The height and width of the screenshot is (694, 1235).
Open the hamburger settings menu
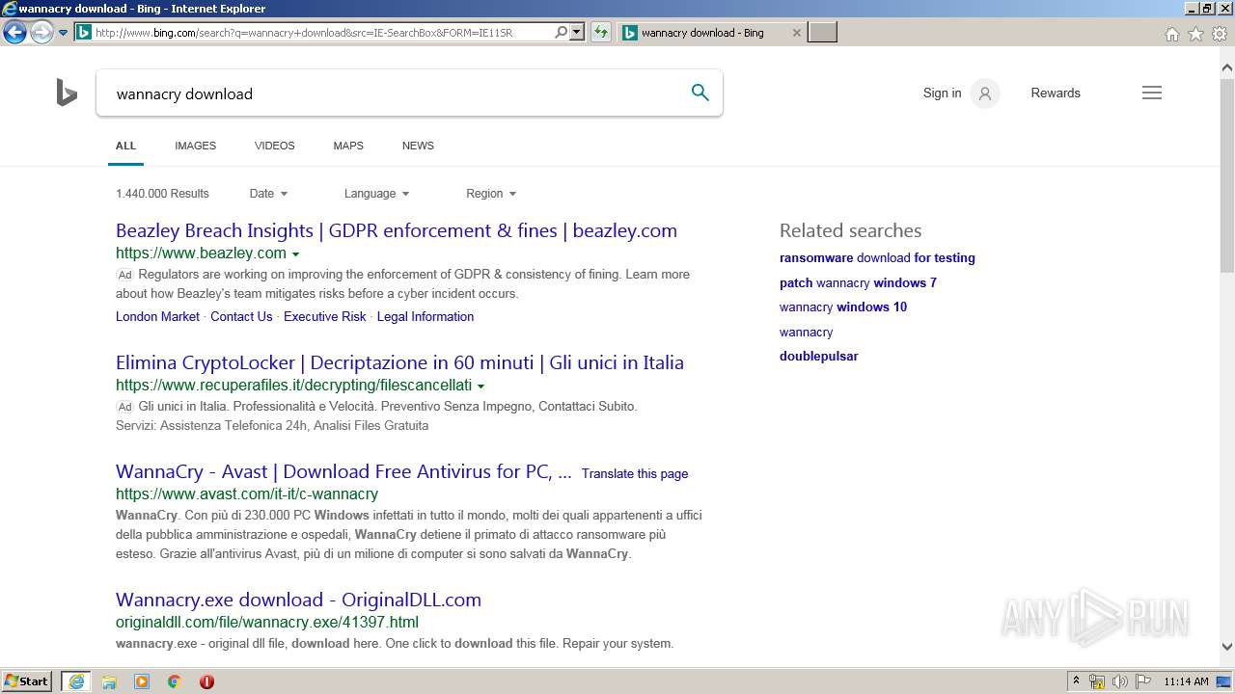coord(1152,93)
